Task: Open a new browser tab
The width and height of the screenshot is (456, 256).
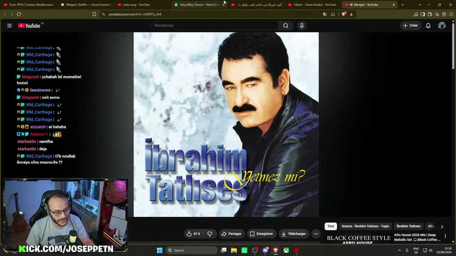Action: pos(403,5)
